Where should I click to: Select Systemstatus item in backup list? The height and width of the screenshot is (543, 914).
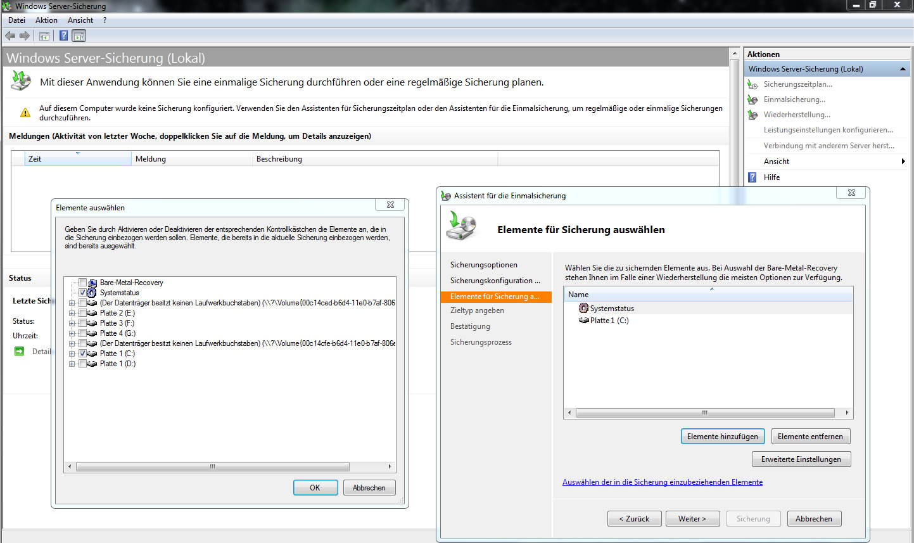click(611, 309)
